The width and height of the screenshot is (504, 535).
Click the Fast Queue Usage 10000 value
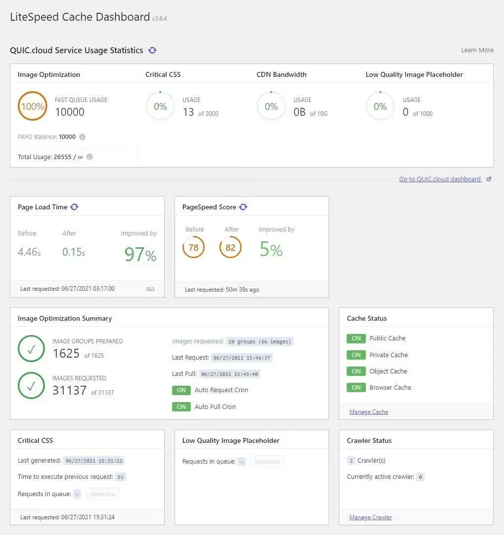coord(70,112)
